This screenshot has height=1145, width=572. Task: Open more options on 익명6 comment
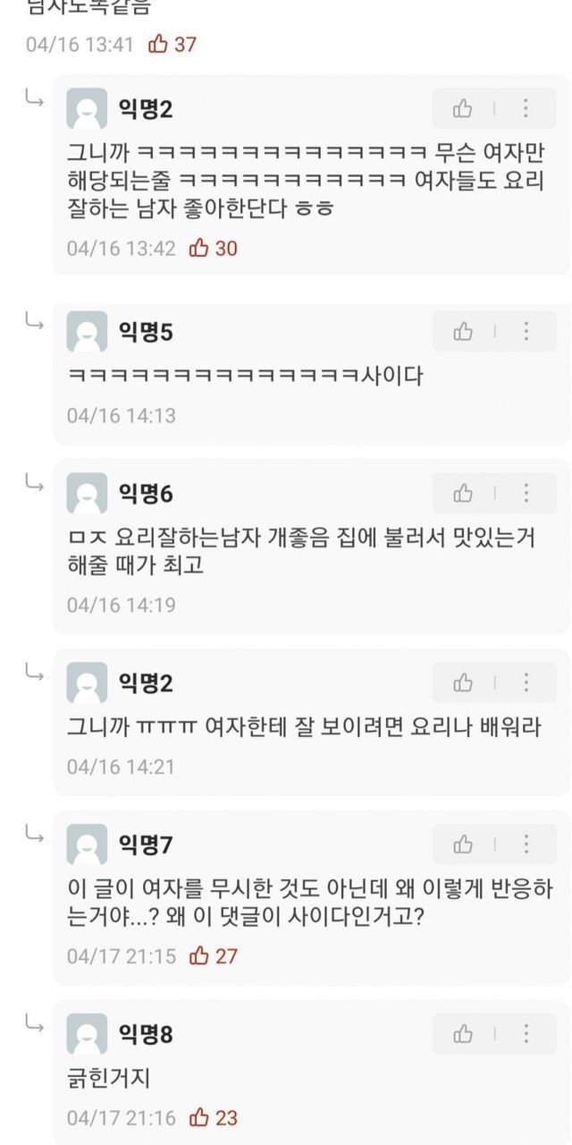526,493
